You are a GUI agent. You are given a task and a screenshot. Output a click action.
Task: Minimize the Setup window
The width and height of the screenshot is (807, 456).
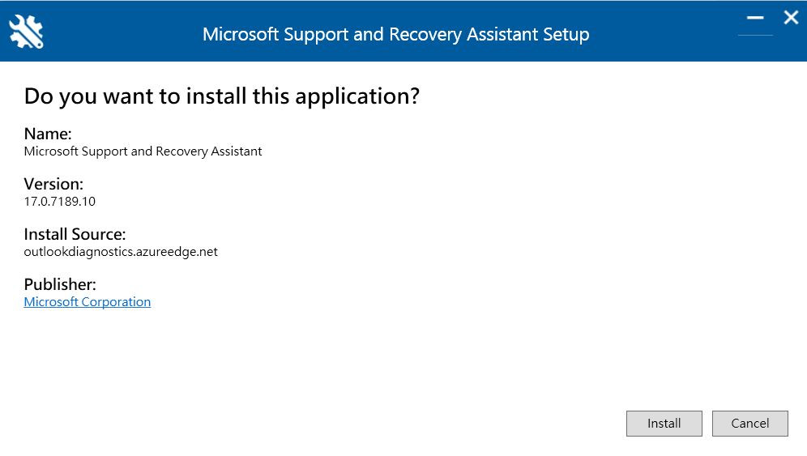755,18
